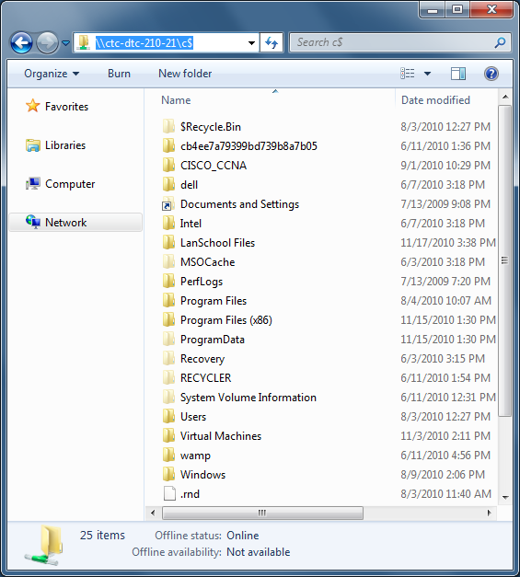
Task: Toggle the preview pane icon
Action: (458, 74)
